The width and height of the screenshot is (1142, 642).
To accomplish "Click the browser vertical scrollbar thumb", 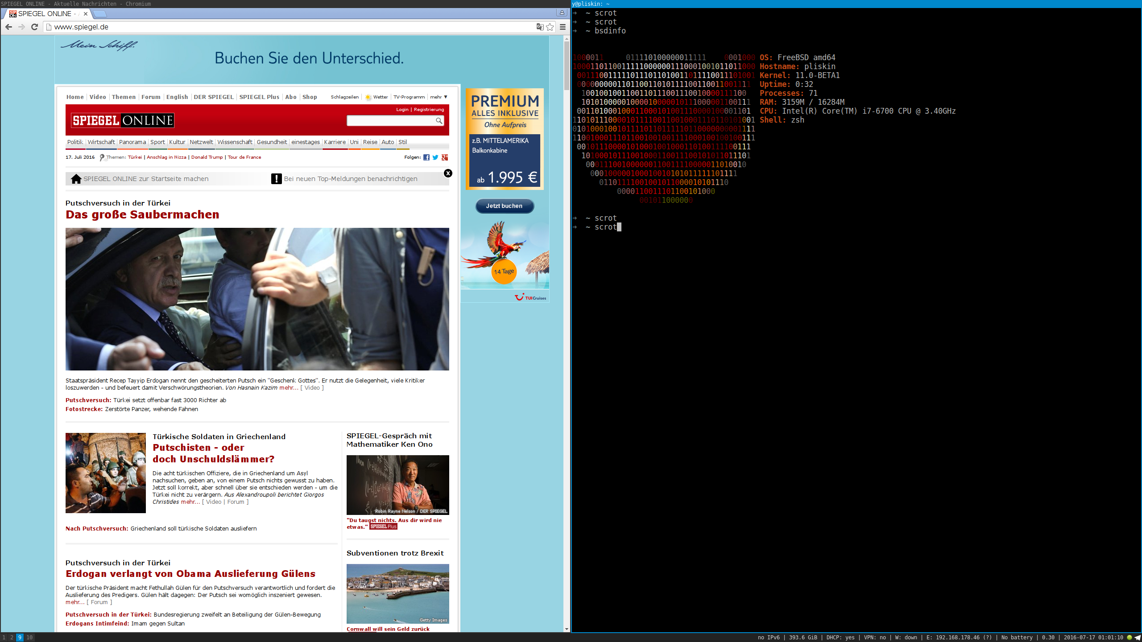I will 567,66.
